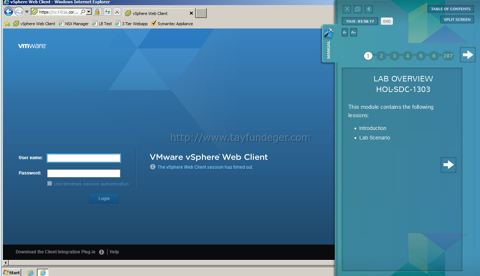Image resolution: width=480 pixels, height=276 pixels.
Task: Open the Windows Start menu
Action: coord(12,272)
